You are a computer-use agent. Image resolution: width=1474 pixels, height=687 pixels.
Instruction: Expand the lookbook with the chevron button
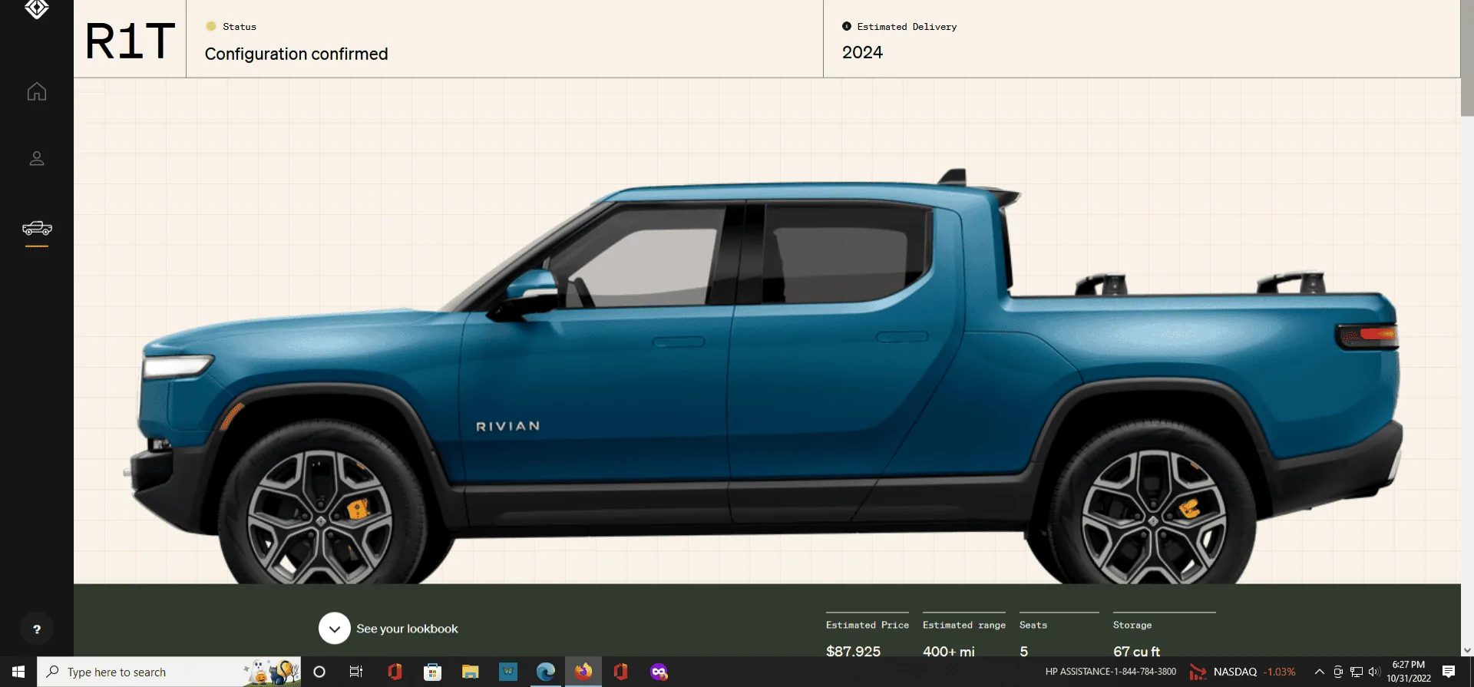click(335, 629)
